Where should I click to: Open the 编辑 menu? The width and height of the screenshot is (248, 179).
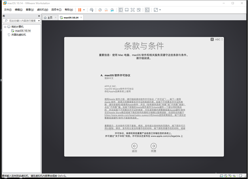click(x=19, y=10)
